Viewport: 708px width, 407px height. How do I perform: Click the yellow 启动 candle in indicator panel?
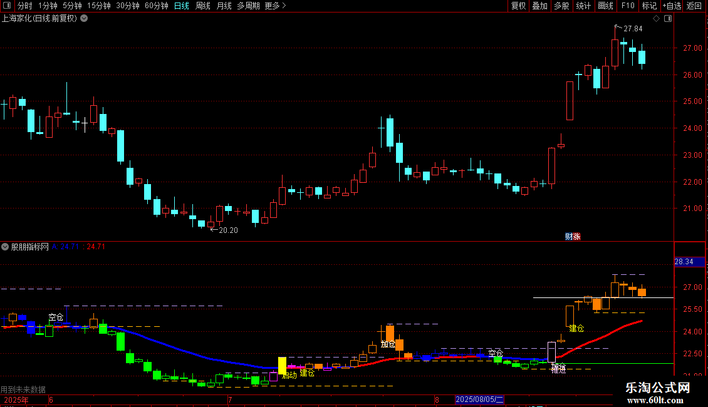(282, 365)
